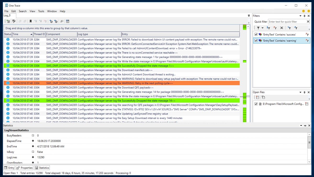
Task: Click the column chooser icon in the toolbar
Action: point(68,21)
